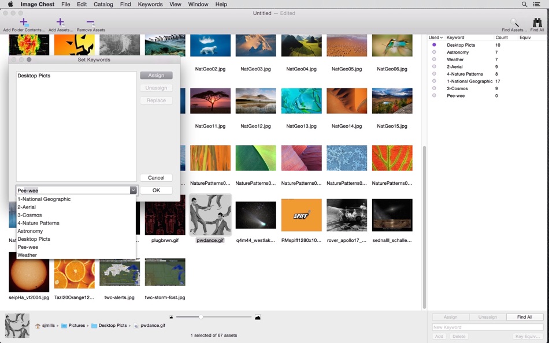This screenshot has height=343, width=549.
Task: Select the pwdance.gif thumbnail
Action: 210,214
